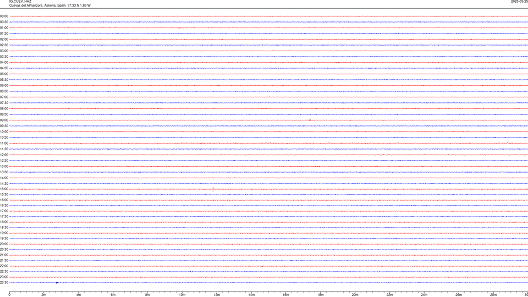The height and width of the screenshot is (297, 528).
Task: Select the blue blip on the 23:30 trace
Action: click(57, 283)
